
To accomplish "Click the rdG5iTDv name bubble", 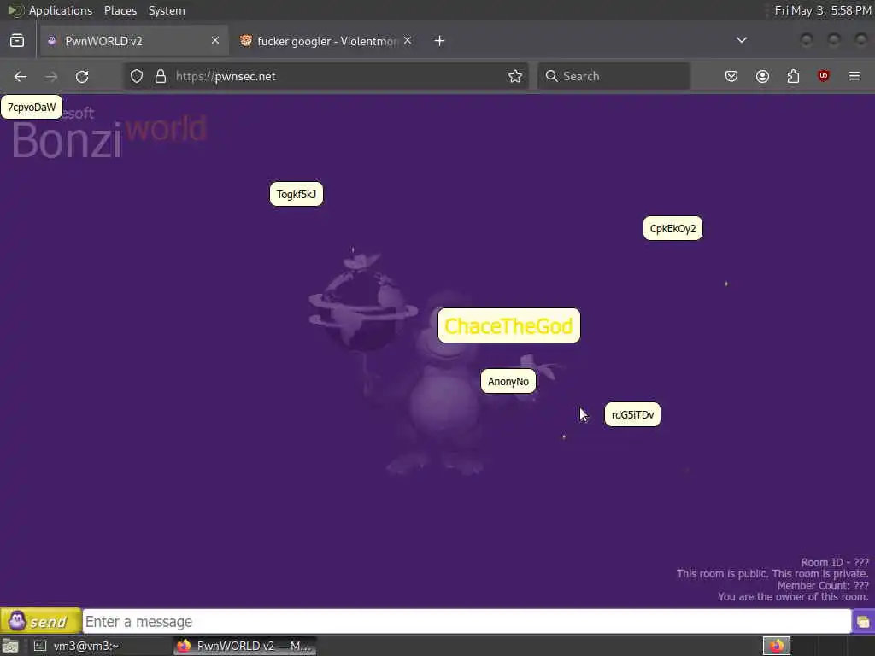I will 632,414.
